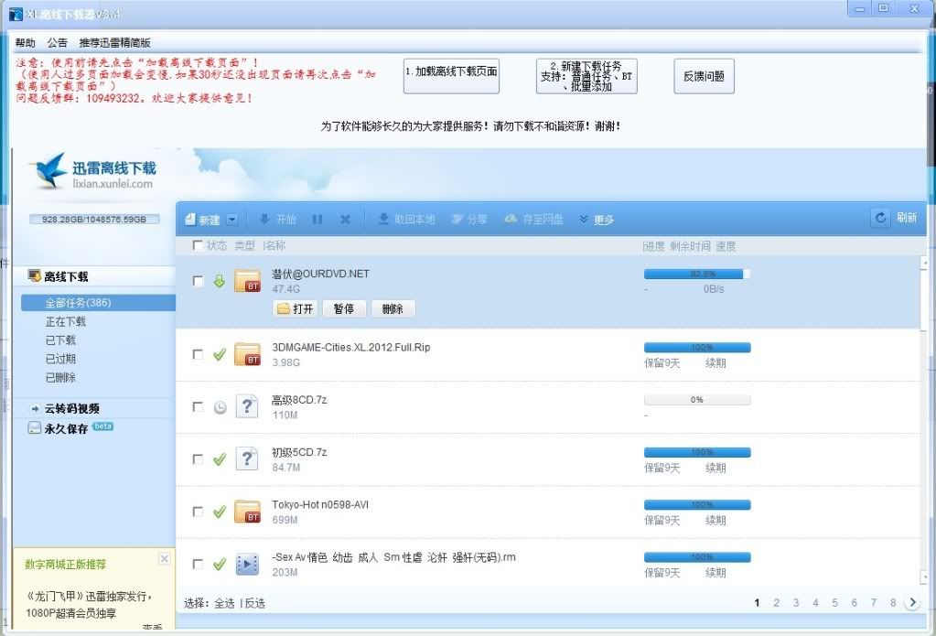
Task: Select 已过期 in the sidebar
Action: point(60,359)
